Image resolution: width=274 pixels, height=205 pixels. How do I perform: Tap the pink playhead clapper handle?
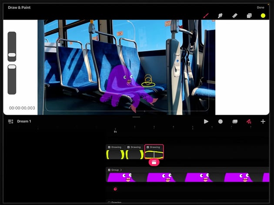[154, 162]
